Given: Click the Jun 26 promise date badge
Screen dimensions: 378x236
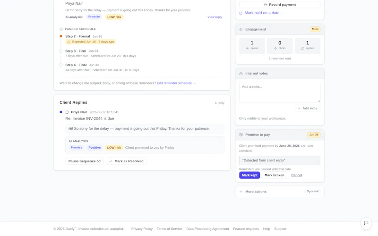Looking at the screenshot, I should click(x=314, y=135).
